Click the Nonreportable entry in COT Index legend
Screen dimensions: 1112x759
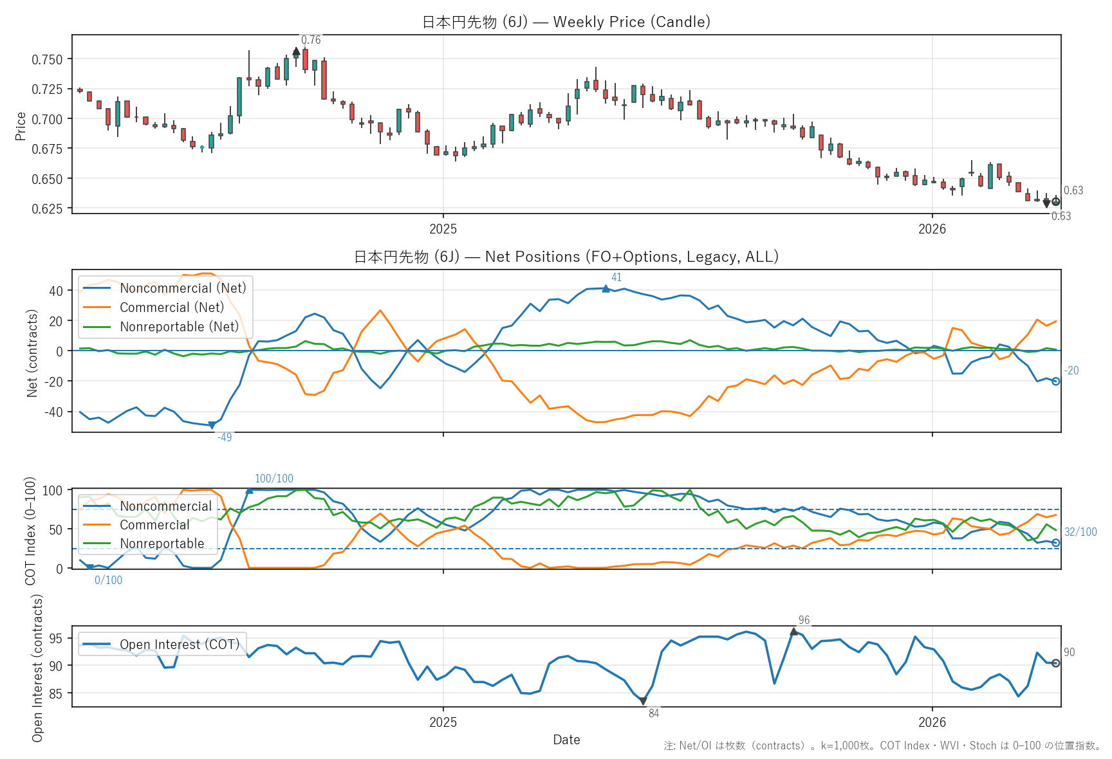pos(162,544)
